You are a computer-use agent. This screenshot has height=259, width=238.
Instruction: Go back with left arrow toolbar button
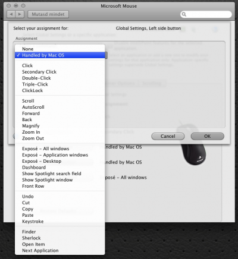tap(11, 14)
